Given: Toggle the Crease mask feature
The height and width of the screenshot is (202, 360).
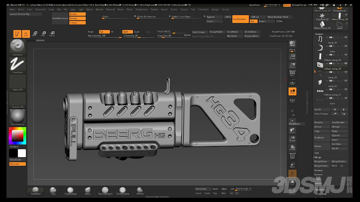Looking at the screenshot, I should pos(77,23).
